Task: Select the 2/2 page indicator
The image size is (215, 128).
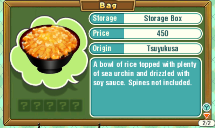Action: click(x=206, y=123)
